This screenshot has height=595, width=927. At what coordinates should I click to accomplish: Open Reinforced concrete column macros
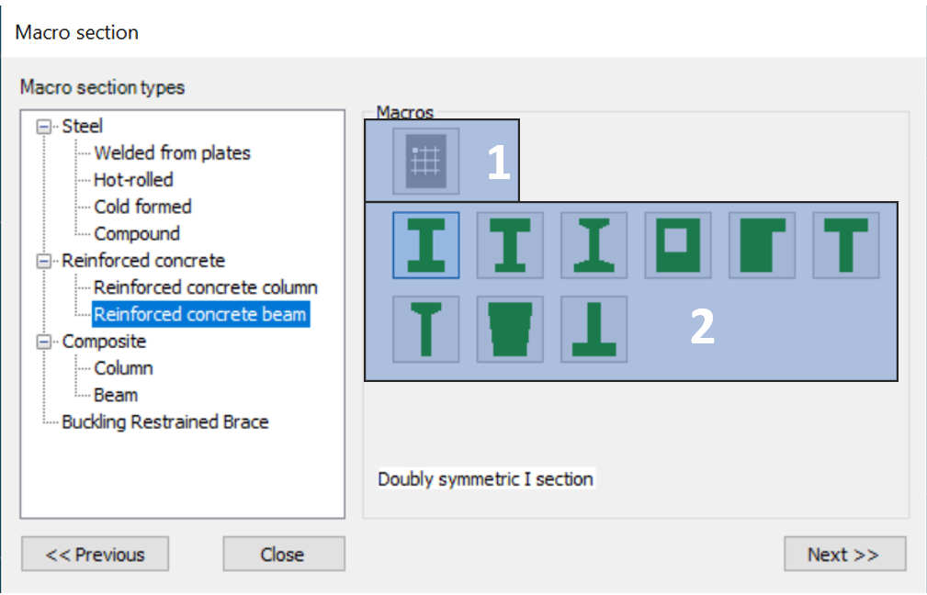click(206, 287)
